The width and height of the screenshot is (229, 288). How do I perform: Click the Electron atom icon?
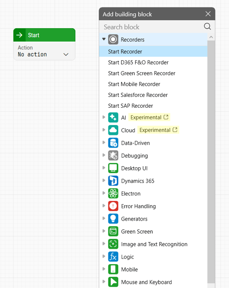coord(113,193)
